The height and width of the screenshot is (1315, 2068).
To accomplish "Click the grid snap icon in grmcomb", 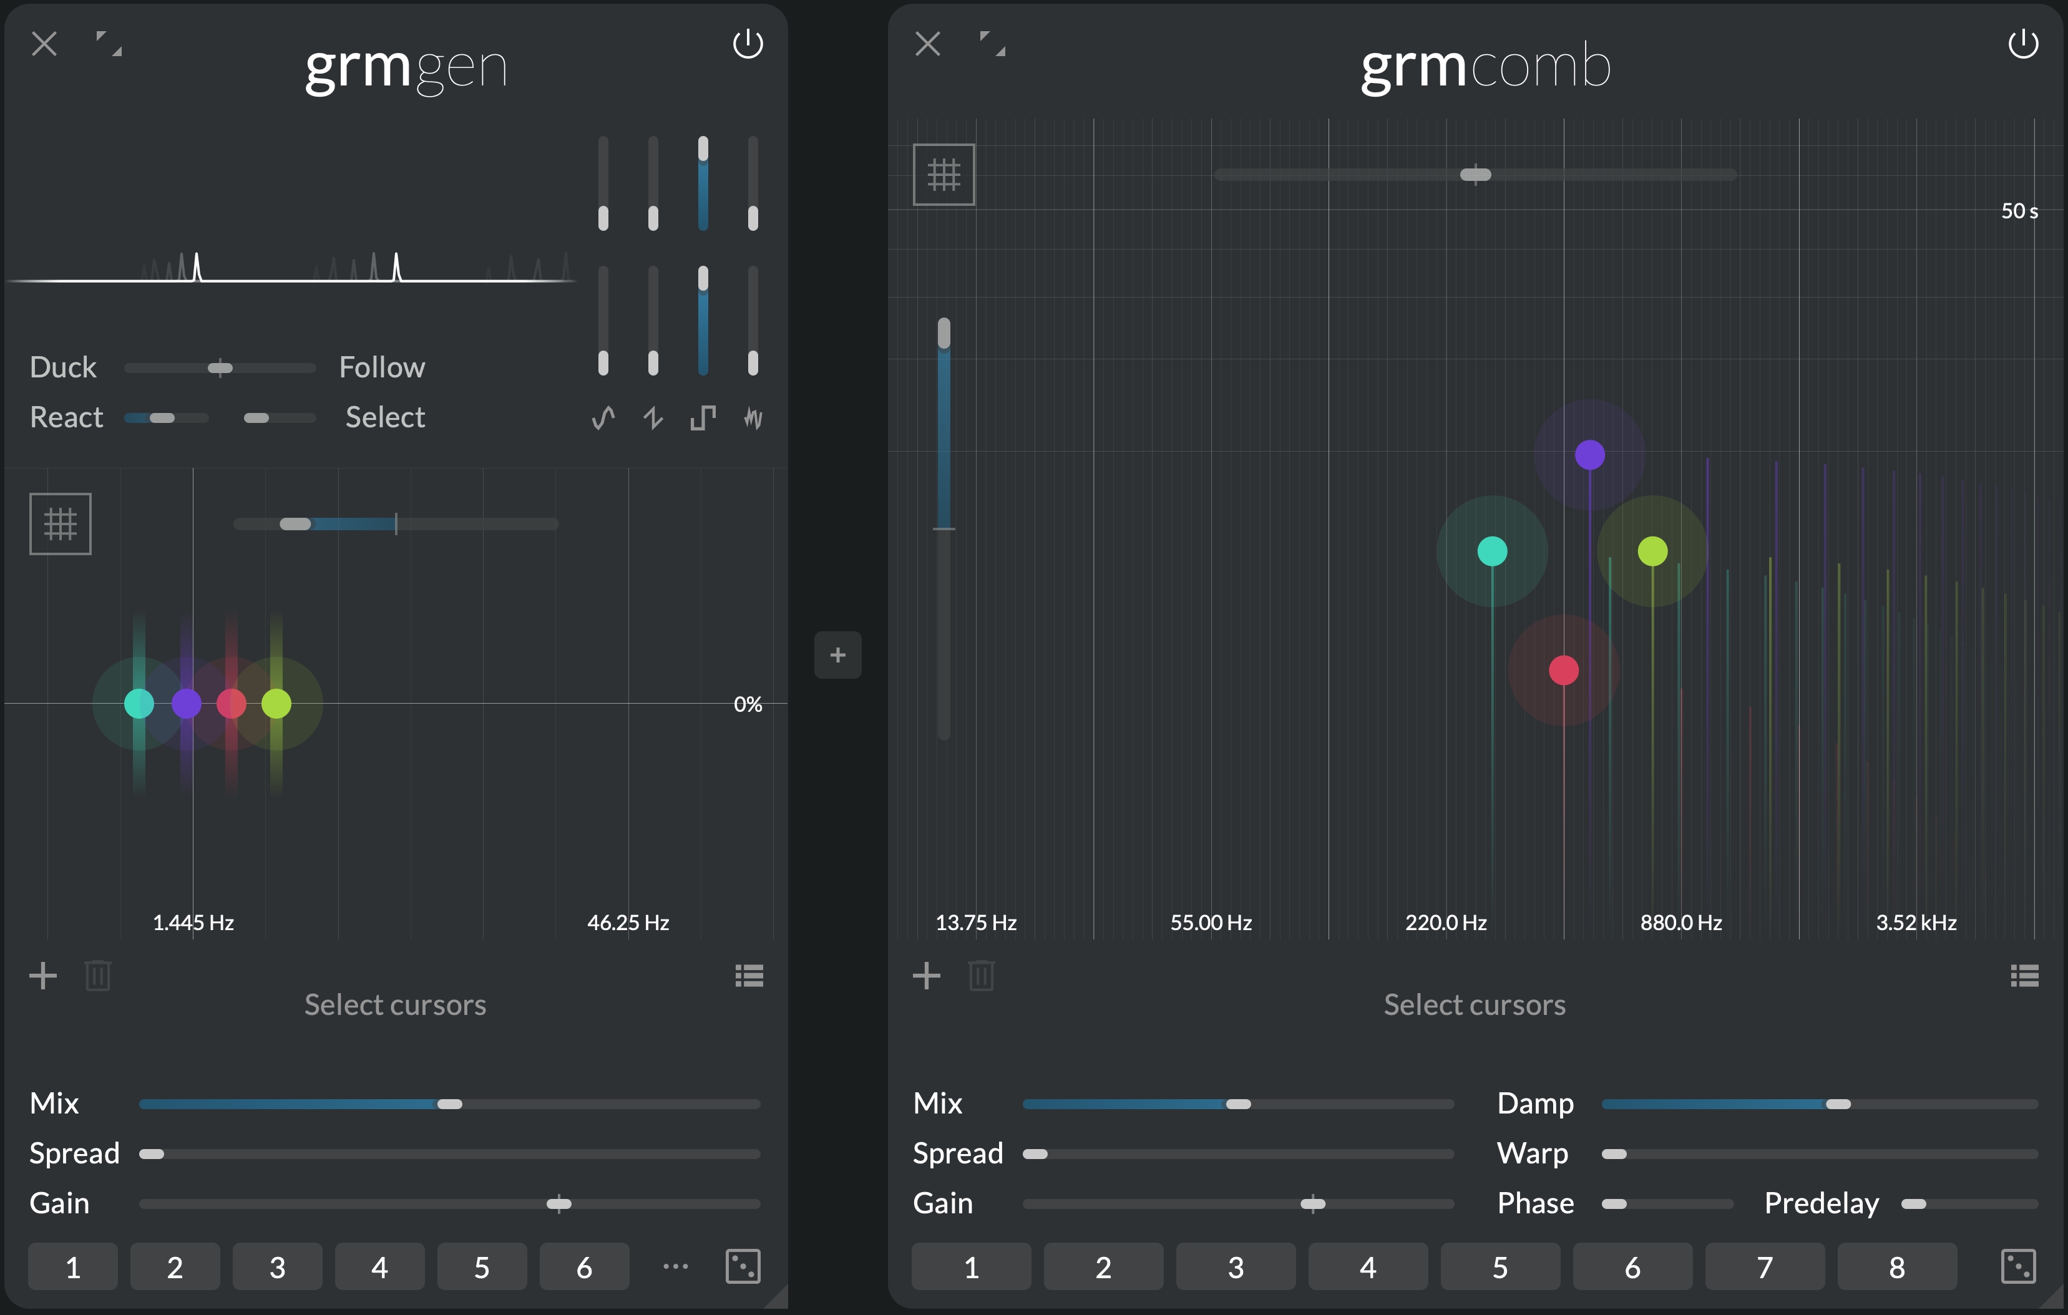I will click(x=943, y=175).
